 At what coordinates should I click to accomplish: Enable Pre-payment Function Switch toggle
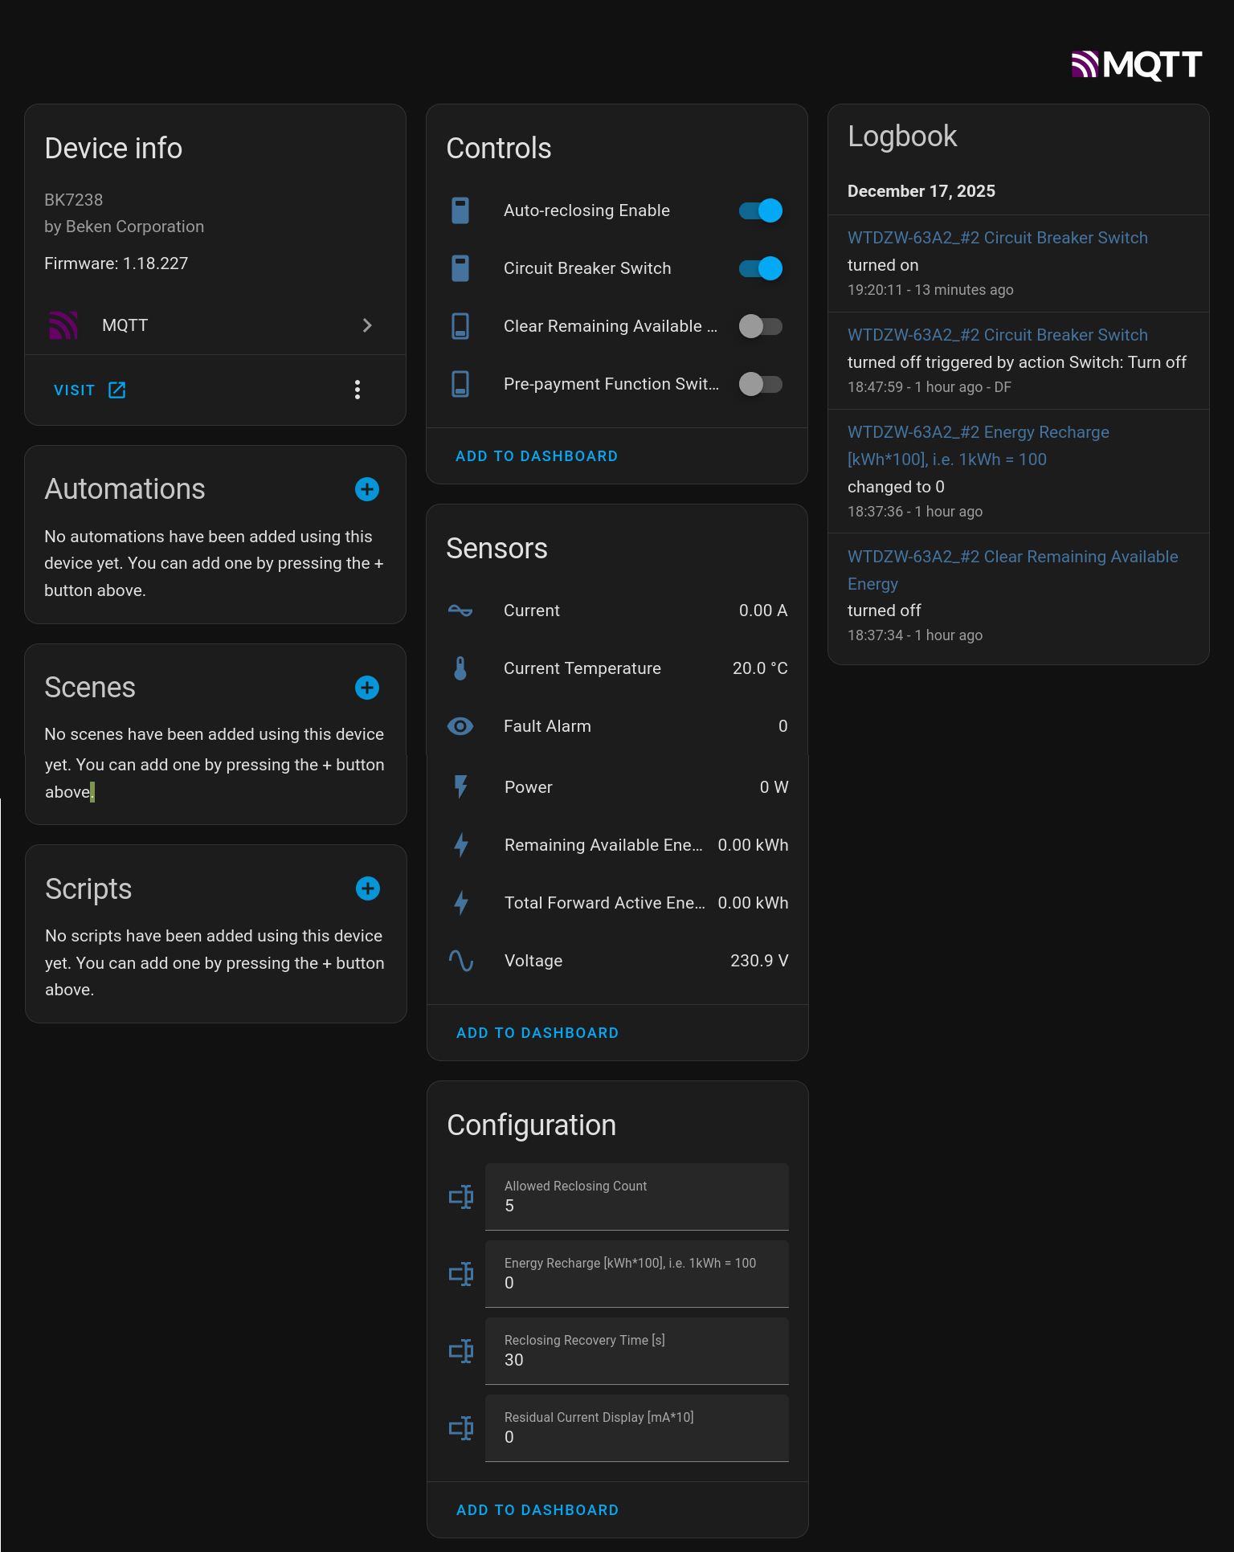(x=760, y=384)
